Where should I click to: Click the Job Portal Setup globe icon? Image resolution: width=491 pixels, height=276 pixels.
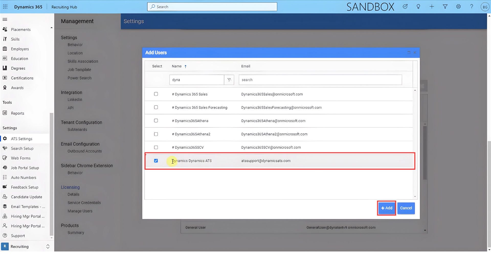5,168
